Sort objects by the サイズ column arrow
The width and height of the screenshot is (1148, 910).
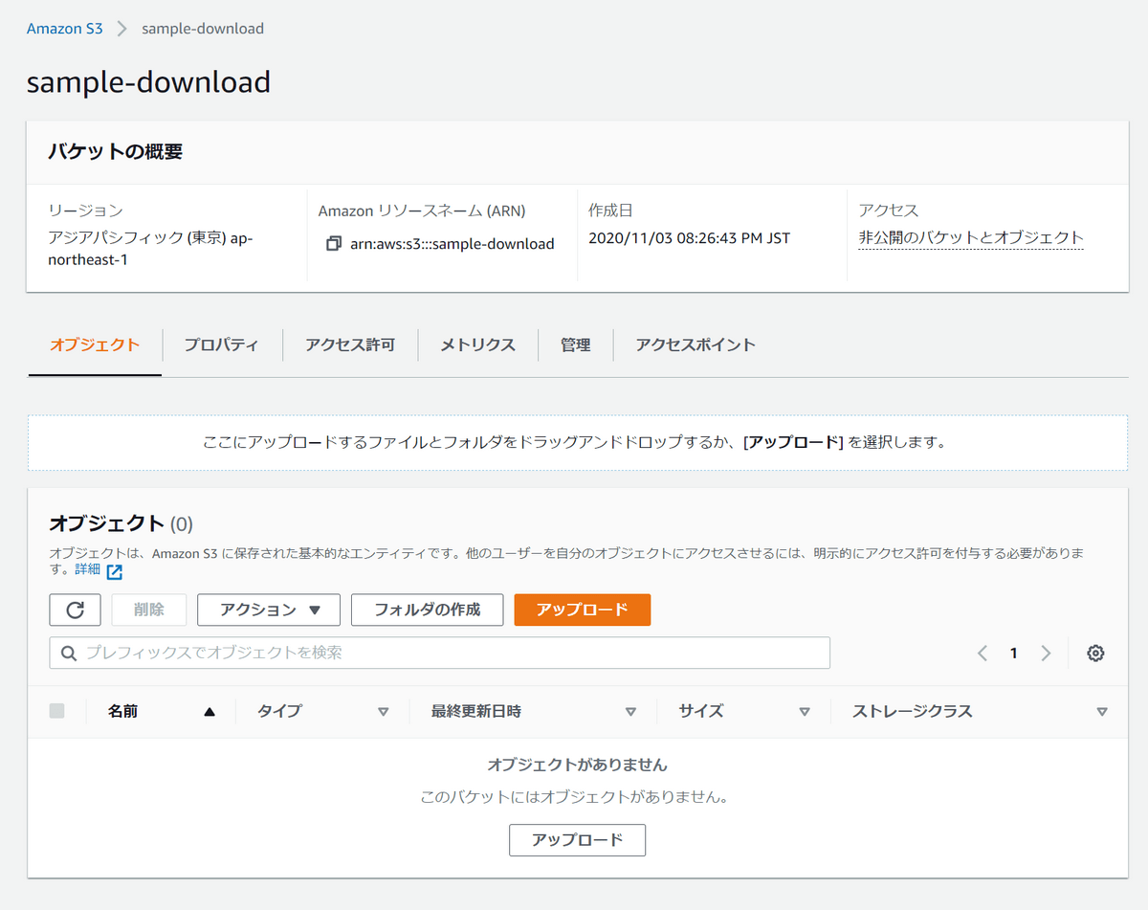[805, 712]
